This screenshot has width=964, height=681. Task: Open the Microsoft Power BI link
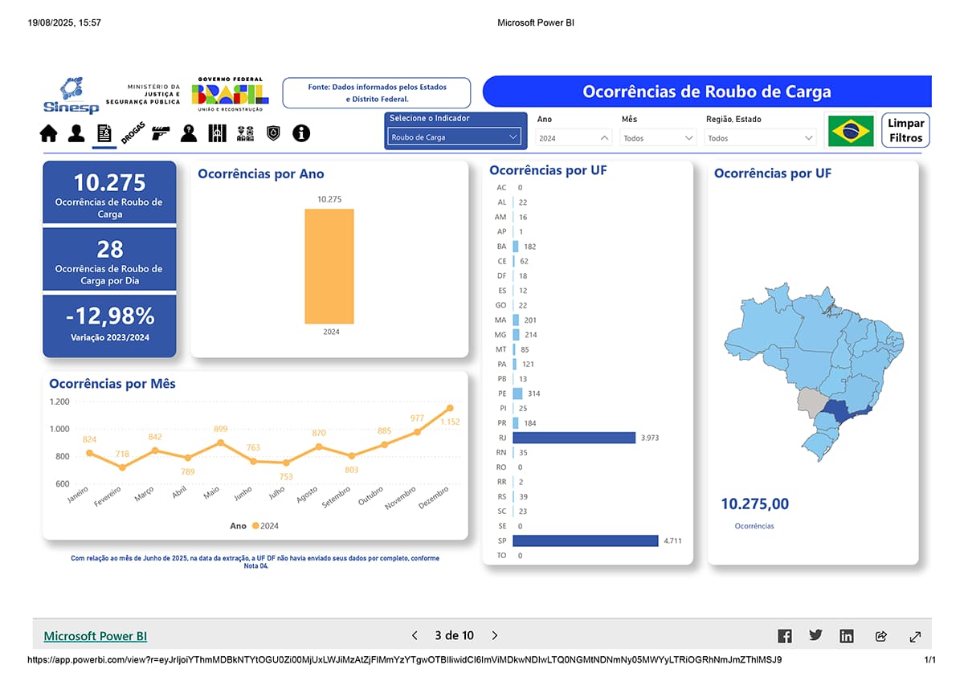(96, 636)
